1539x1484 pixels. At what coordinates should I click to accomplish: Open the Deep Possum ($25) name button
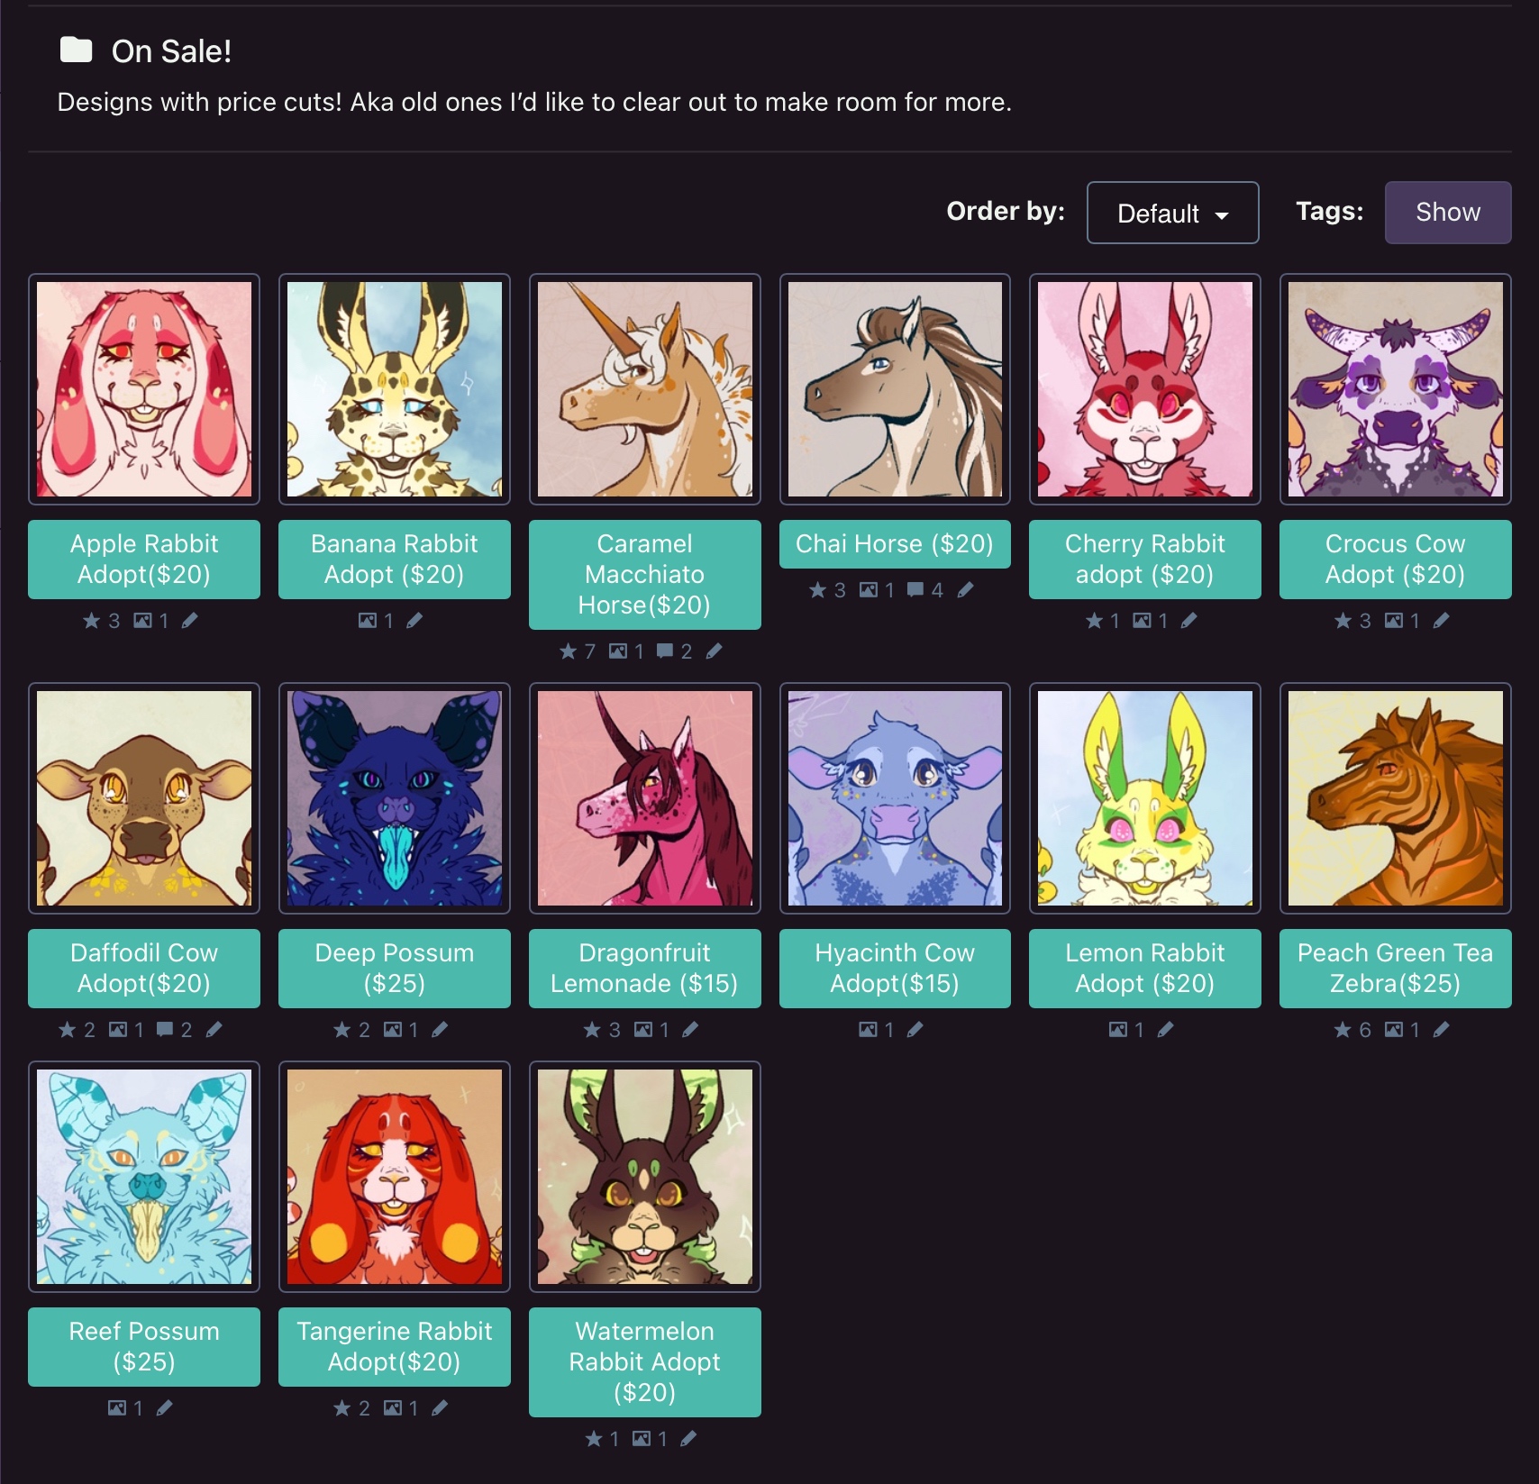(x=394, y=969)
